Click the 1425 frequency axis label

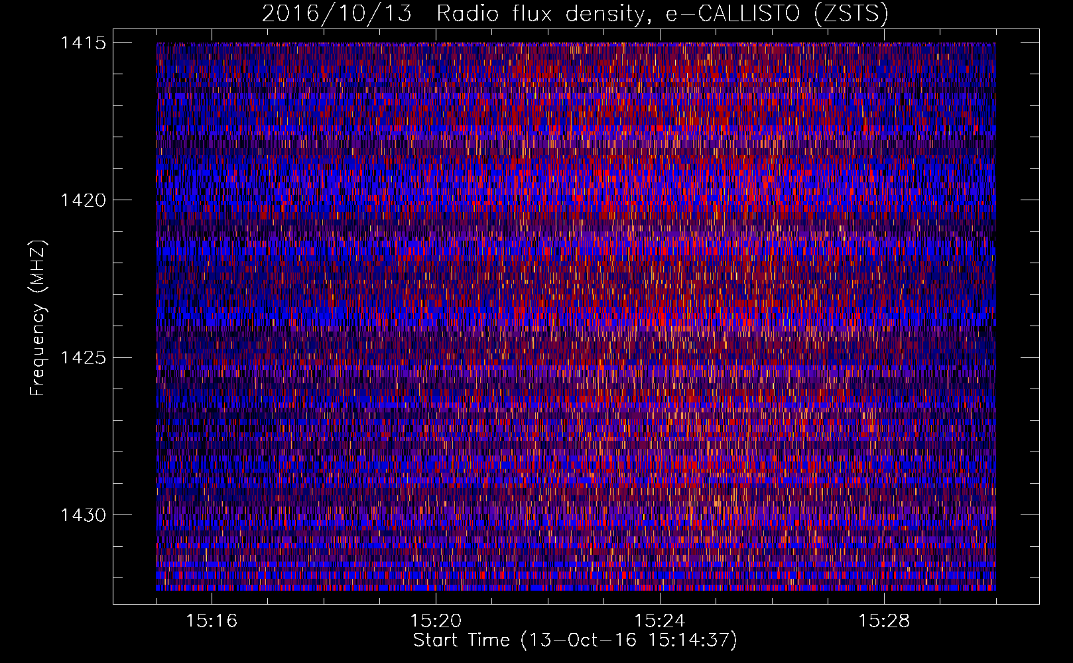coord(83,358)
